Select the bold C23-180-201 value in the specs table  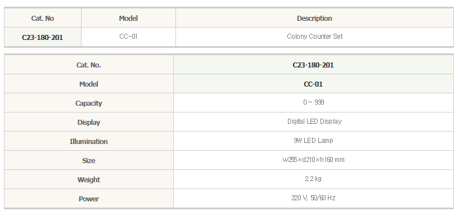313,65
